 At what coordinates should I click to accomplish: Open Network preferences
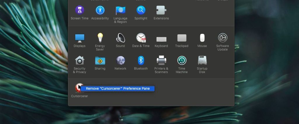click(120, 61)
